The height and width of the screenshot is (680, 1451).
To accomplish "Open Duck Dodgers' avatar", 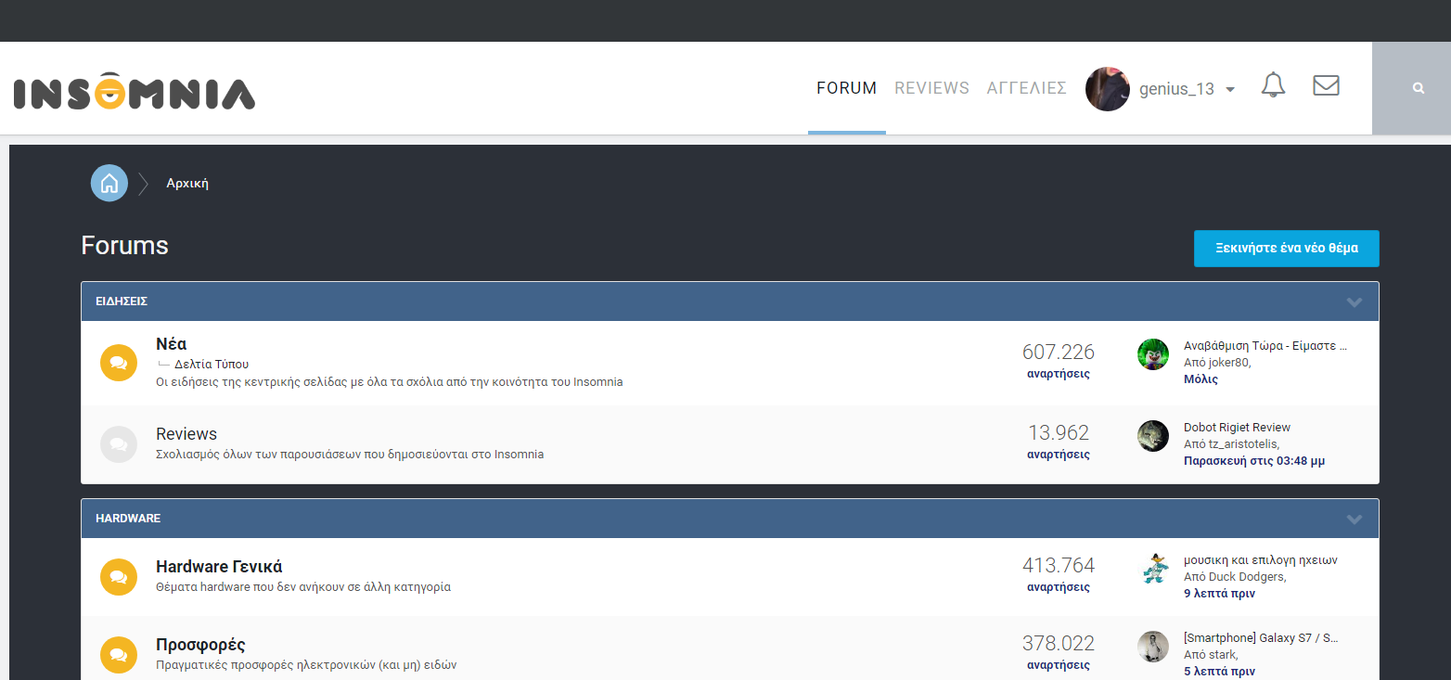I will pyautogui.click(x=1153, y=569).
